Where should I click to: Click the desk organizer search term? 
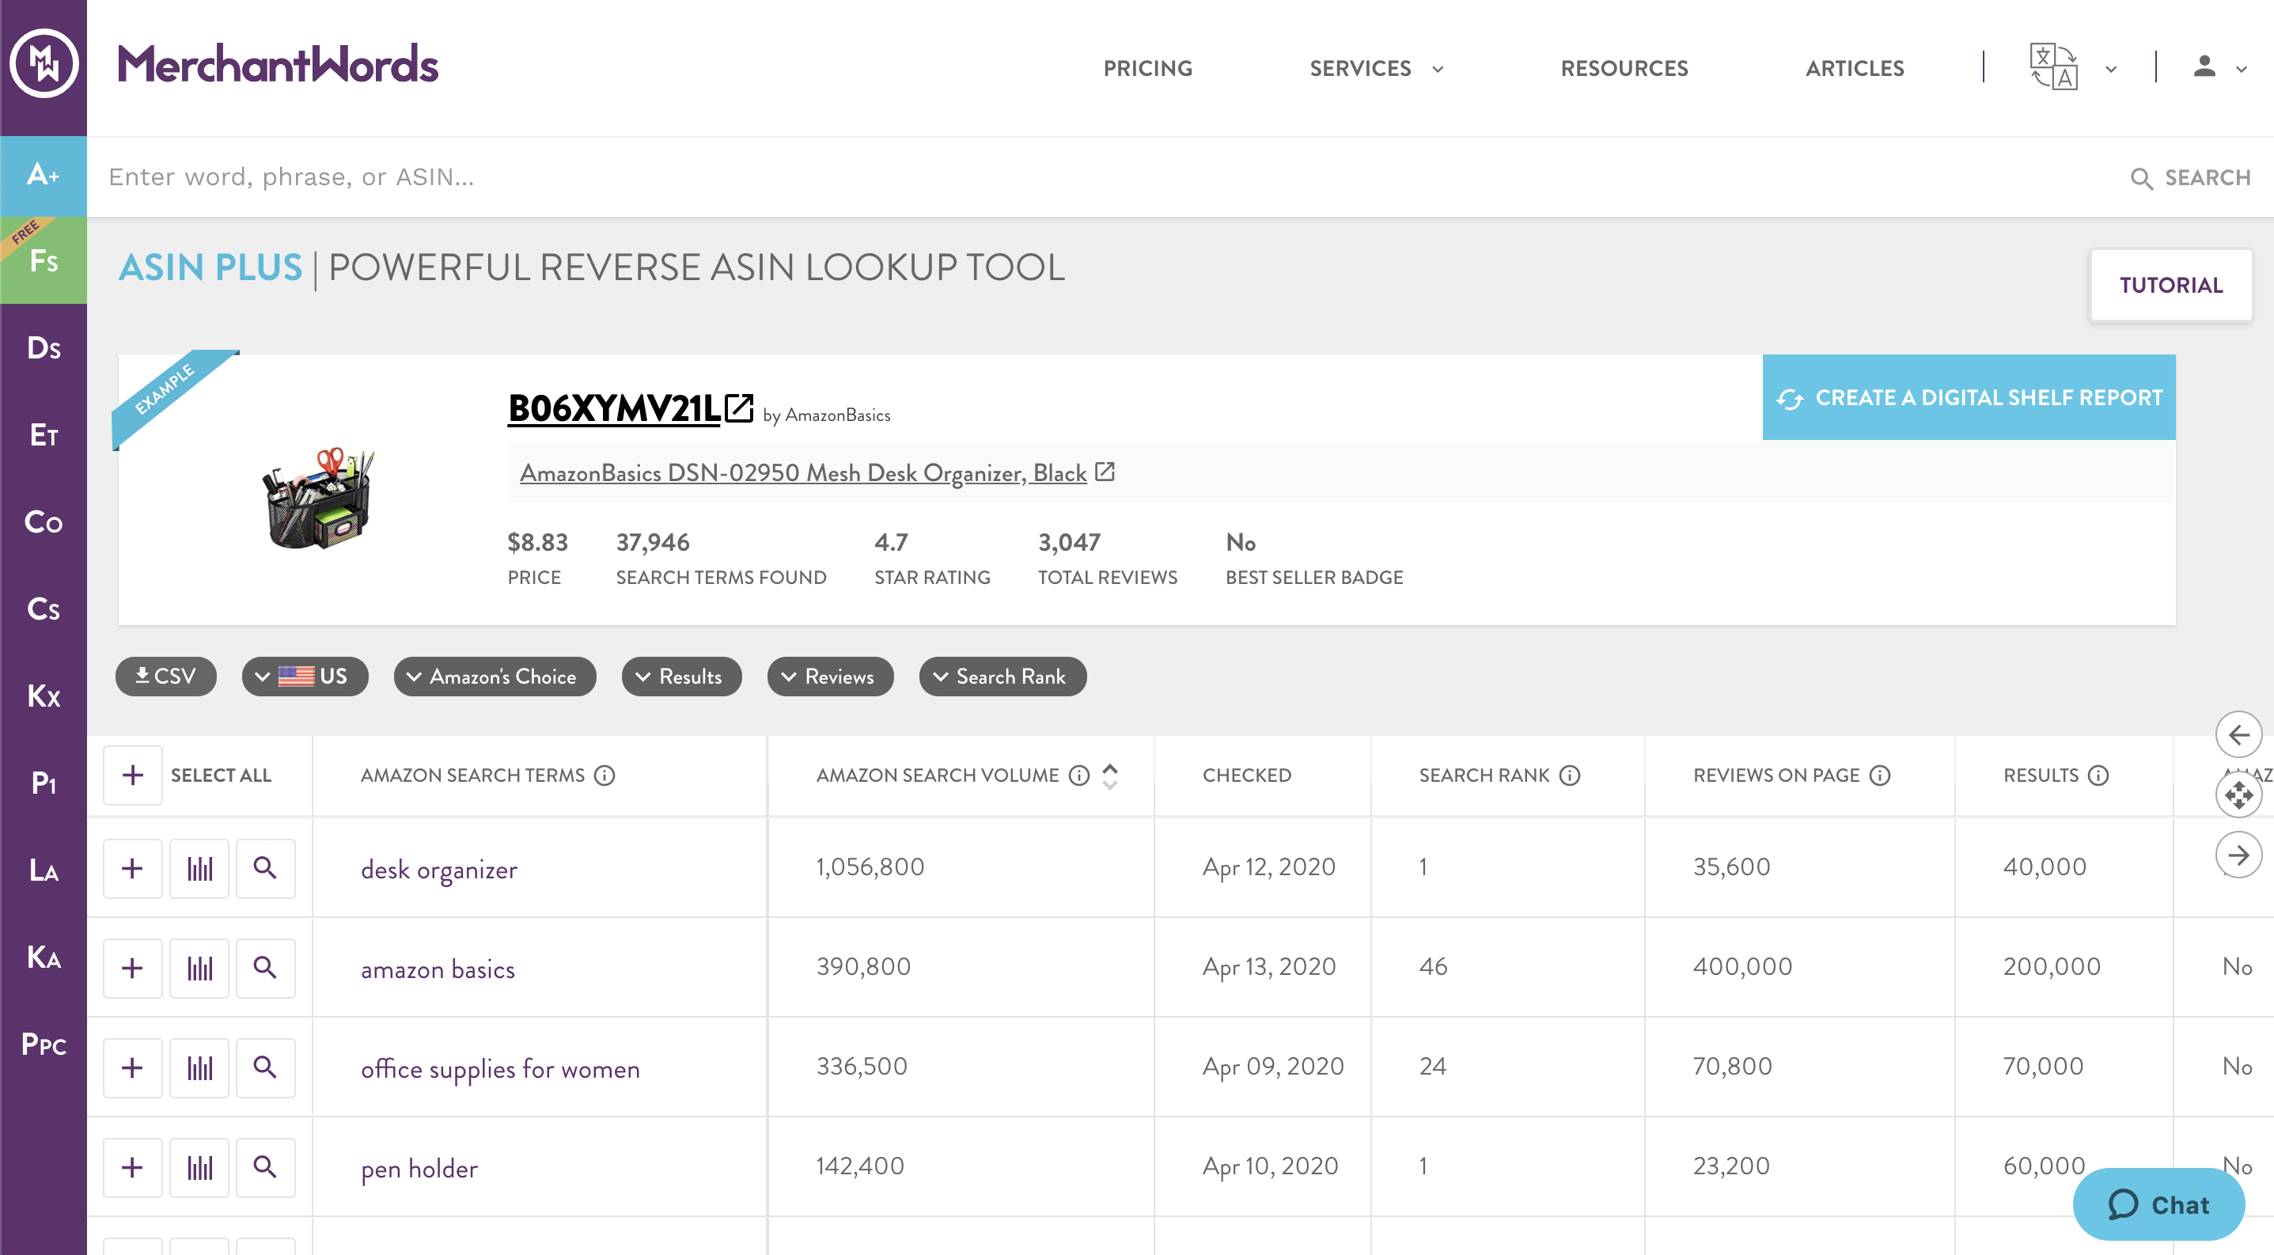[438, 870]
